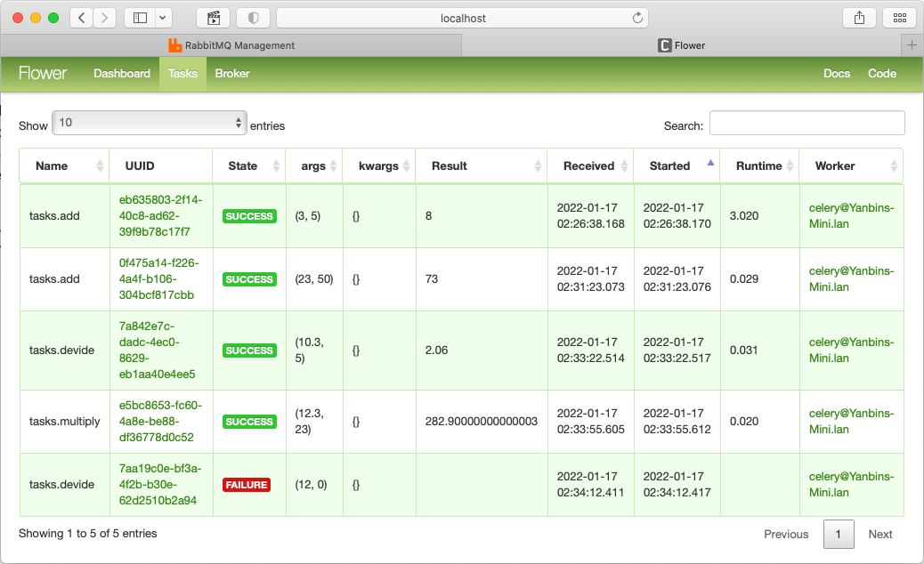Focus the Search input field

tap(806, 124)
